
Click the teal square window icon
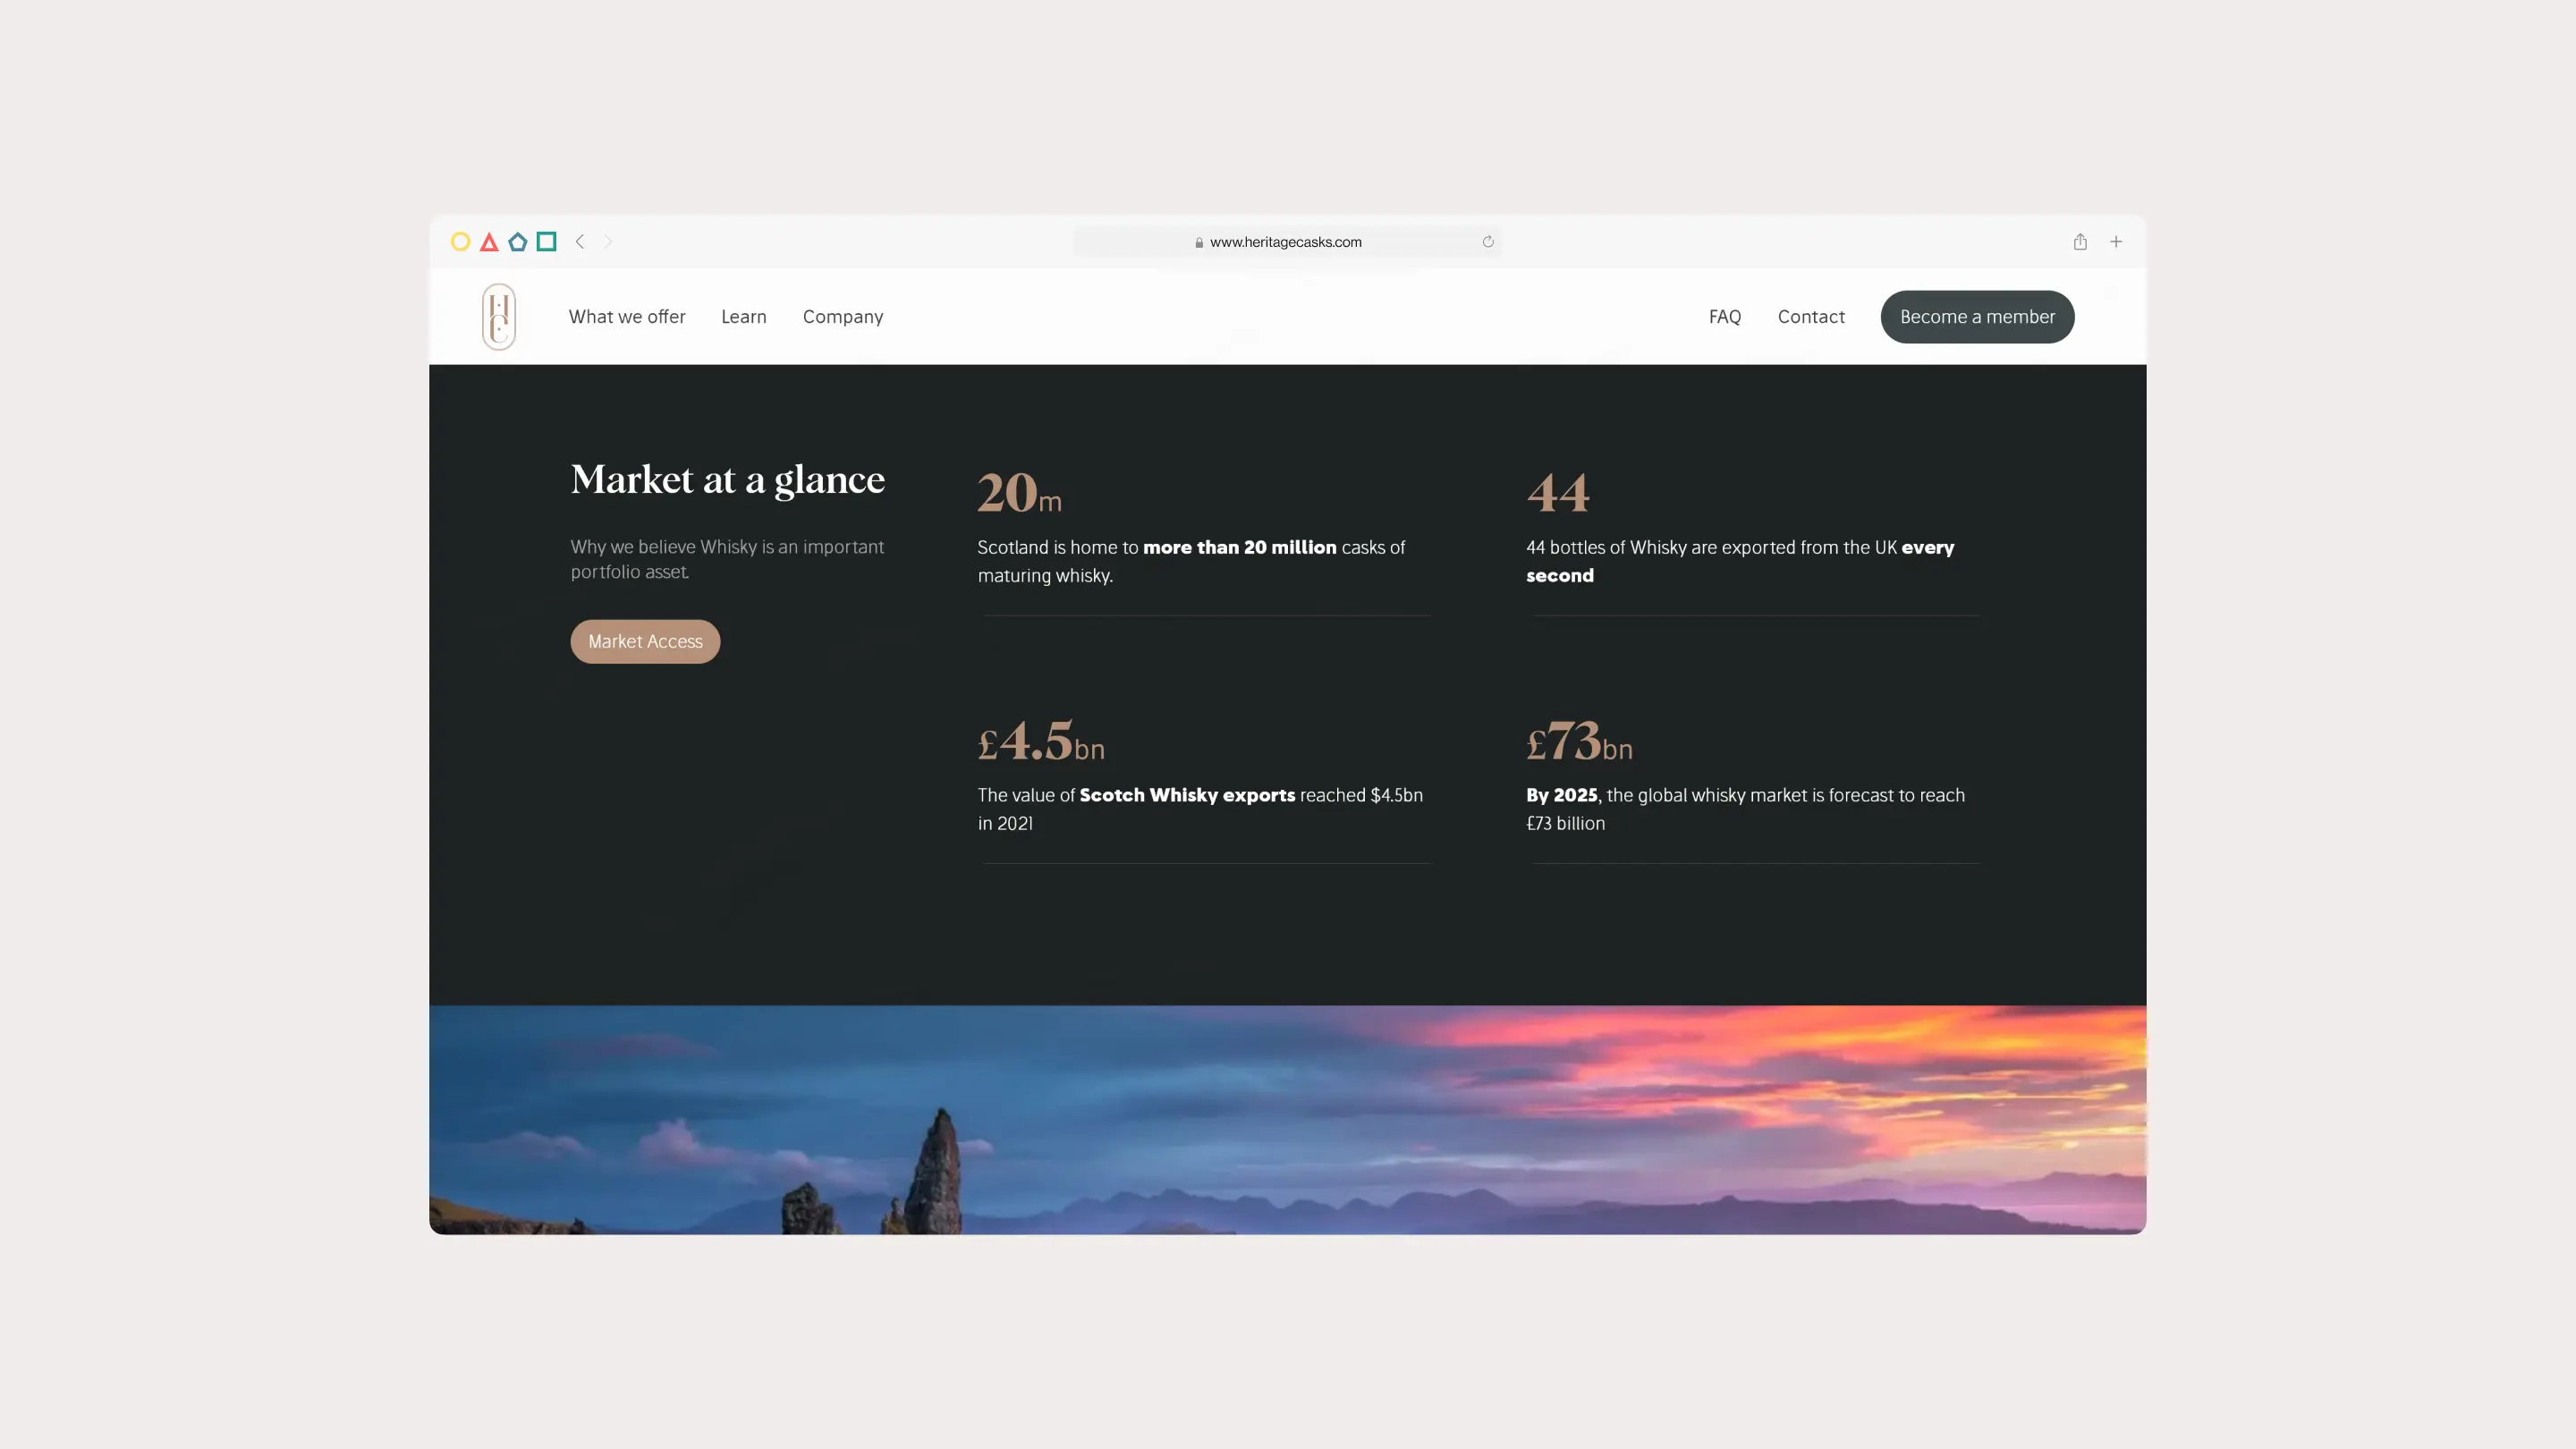point(546,242)
